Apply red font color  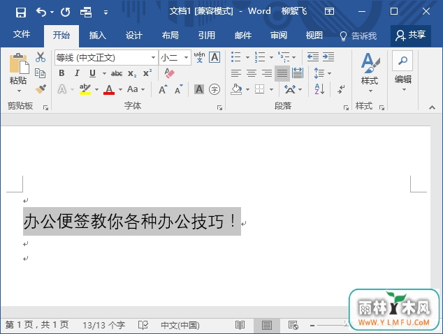point(109,89)
